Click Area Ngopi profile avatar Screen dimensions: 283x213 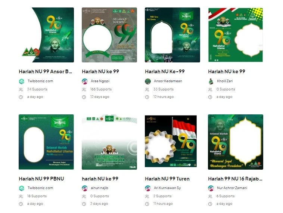pos(85,81)
